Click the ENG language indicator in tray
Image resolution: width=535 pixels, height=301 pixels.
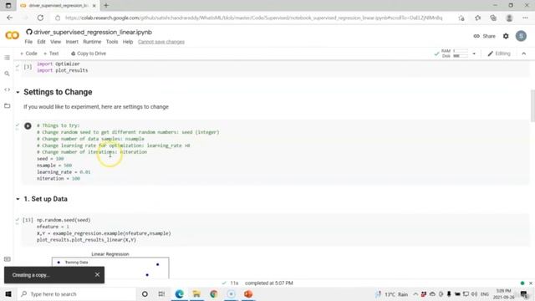coord(485,294)
